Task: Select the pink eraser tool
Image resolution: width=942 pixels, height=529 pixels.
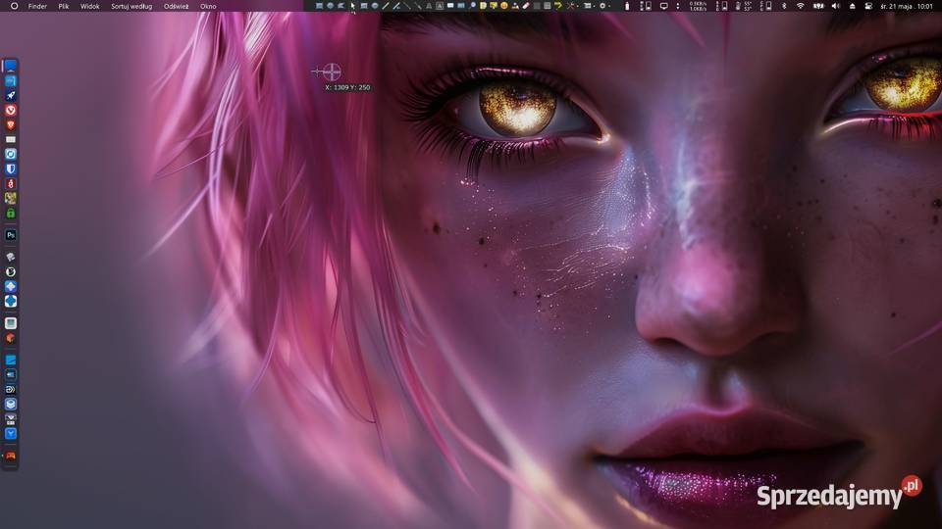Action: [526, 6]
